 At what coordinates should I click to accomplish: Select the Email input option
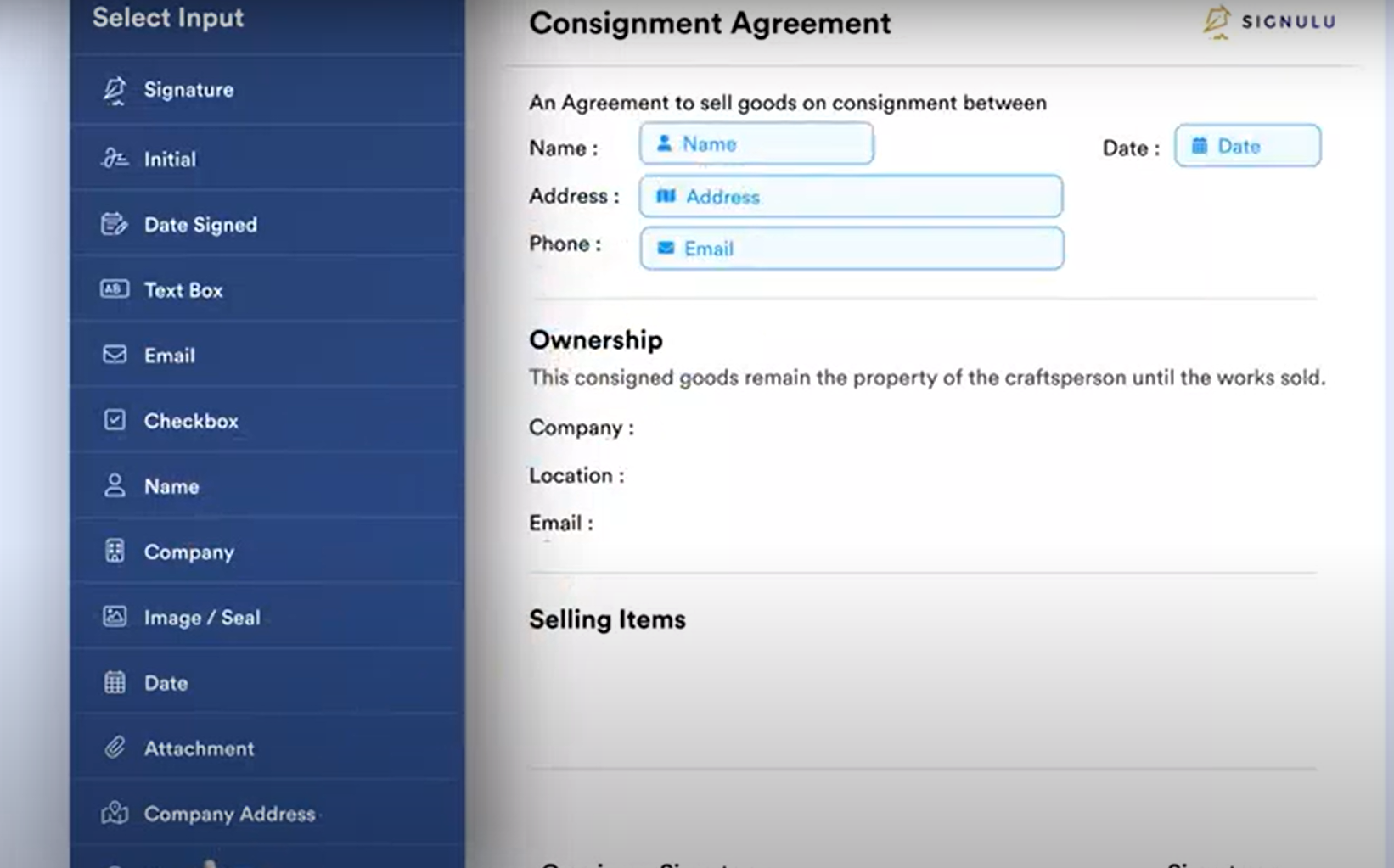pyautogui.click(x=169, y=355)
